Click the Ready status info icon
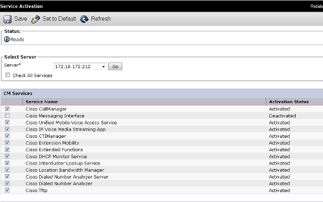Screen dimensions: 323x202 (x=7, y=39)
